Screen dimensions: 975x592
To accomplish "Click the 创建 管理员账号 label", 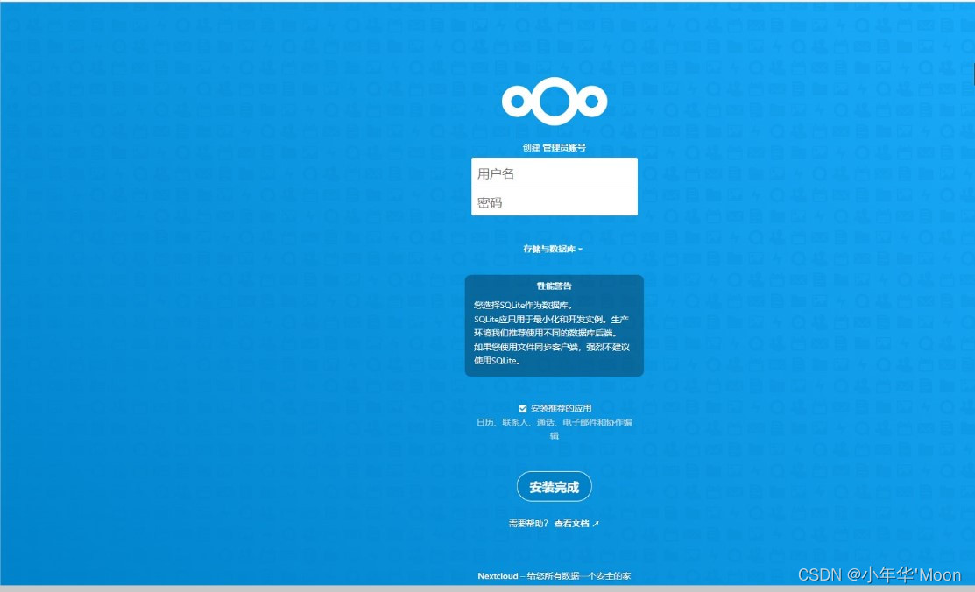I will (x=554, y=147).
